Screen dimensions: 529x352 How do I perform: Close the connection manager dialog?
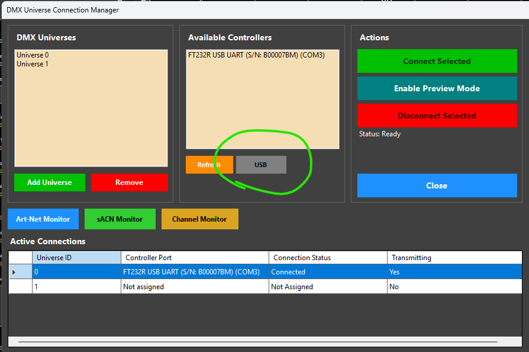point(437,185)
